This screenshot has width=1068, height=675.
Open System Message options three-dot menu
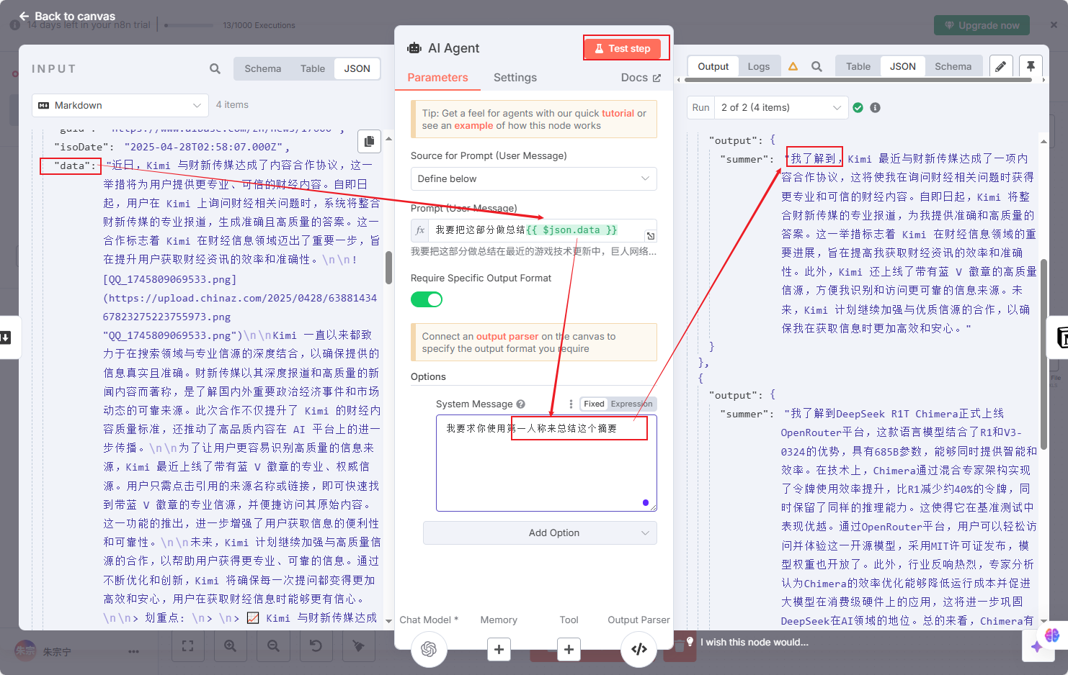[571, 404]
